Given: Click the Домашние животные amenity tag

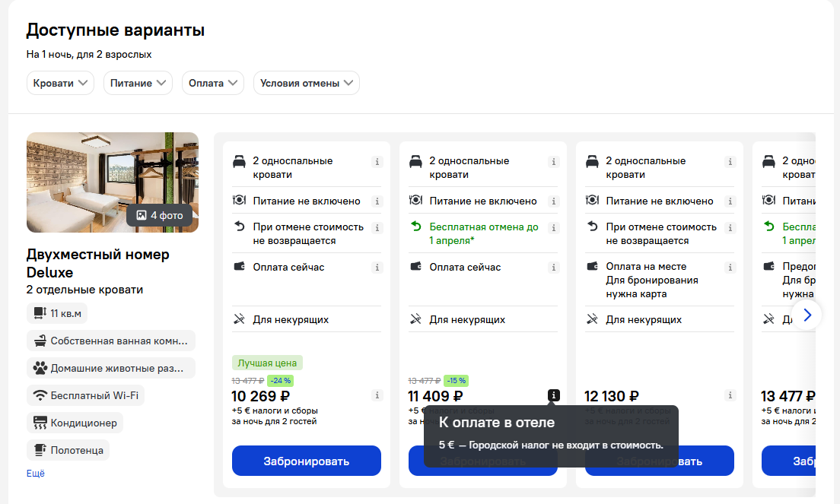Looking at the screenshot, I should coord(111,368).
